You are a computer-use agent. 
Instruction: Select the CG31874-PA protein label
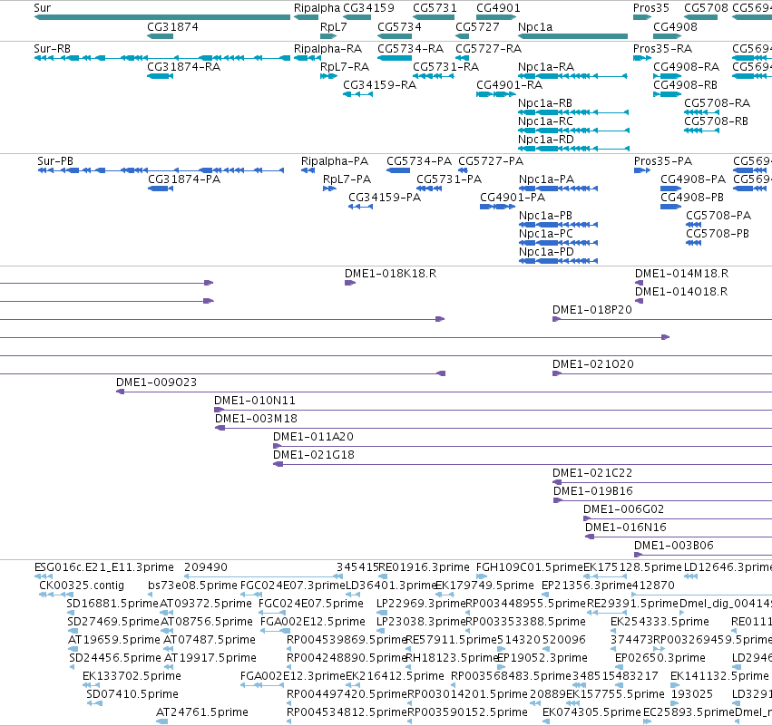pos(184,179)
